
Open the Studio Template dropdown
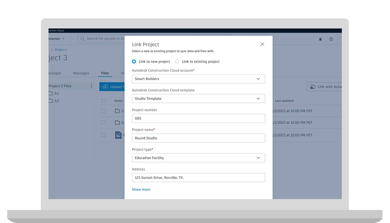tap(198, 99)
